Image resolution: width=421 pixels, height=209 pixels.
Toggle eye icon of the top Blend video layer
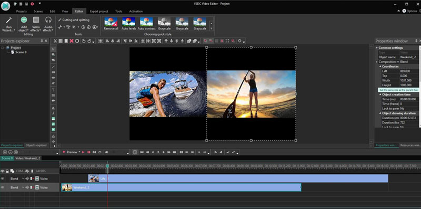tap(3, 179)
